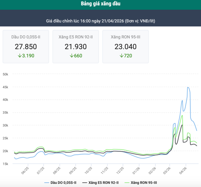Viewport: 201px width, 187px height.
Task: Select the Xăng E5 RON 92-II card title
Action: (75, 37)
